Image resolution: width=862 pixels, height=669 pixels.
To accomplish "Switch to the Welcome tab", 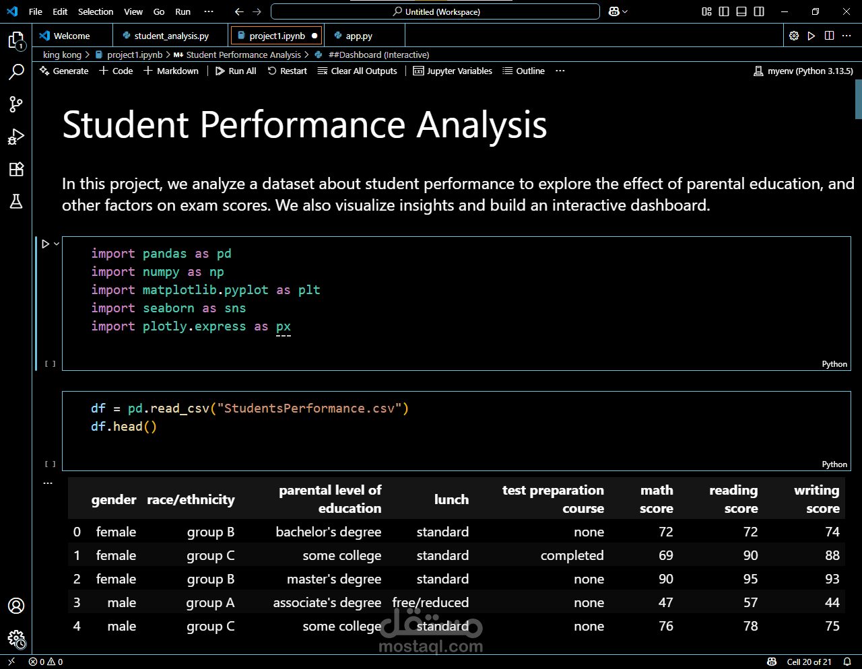I will point(72,36).
